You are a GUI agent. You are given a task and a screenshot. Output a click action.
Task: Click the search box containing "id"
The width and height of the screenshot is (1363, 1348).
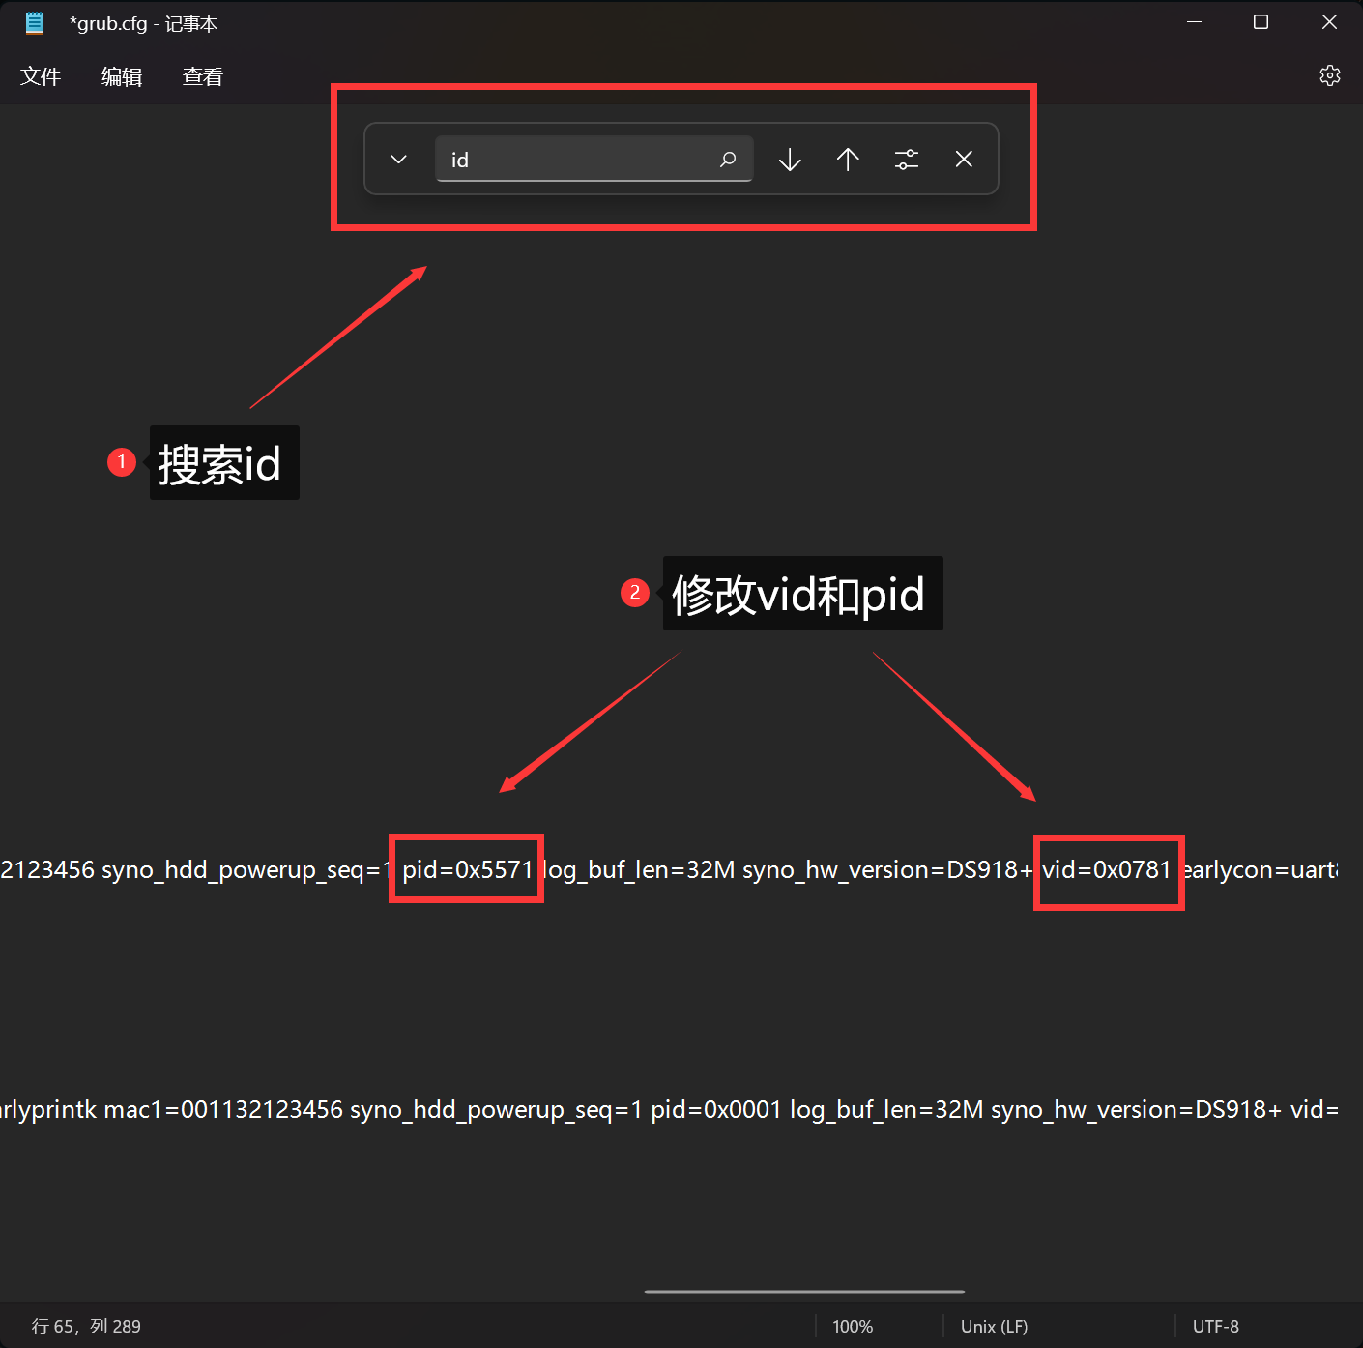coord(575,160)
